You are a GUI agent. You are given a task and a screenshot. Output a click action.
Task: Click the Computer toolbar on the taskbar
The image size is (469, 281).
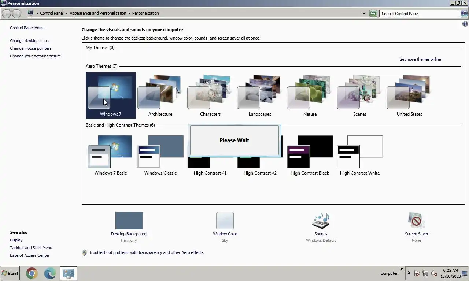(x=389, y=273)
